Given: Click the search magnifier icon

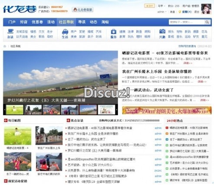Looking at the screenshot, I should 207,22.
